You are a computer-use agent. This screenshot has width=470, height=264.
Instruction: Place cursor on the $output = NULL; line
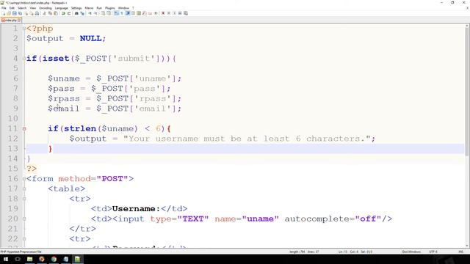click(x=66, y=39)
